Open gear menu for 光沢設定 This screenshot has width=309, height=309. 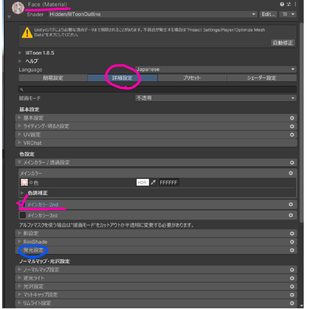click(x=292, y=286)
